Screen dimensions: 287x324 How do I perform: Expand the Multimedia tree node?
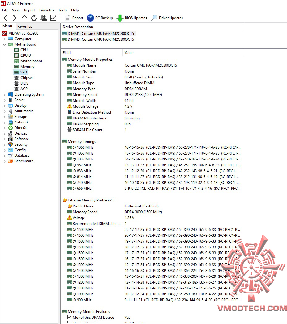point(4,111)
